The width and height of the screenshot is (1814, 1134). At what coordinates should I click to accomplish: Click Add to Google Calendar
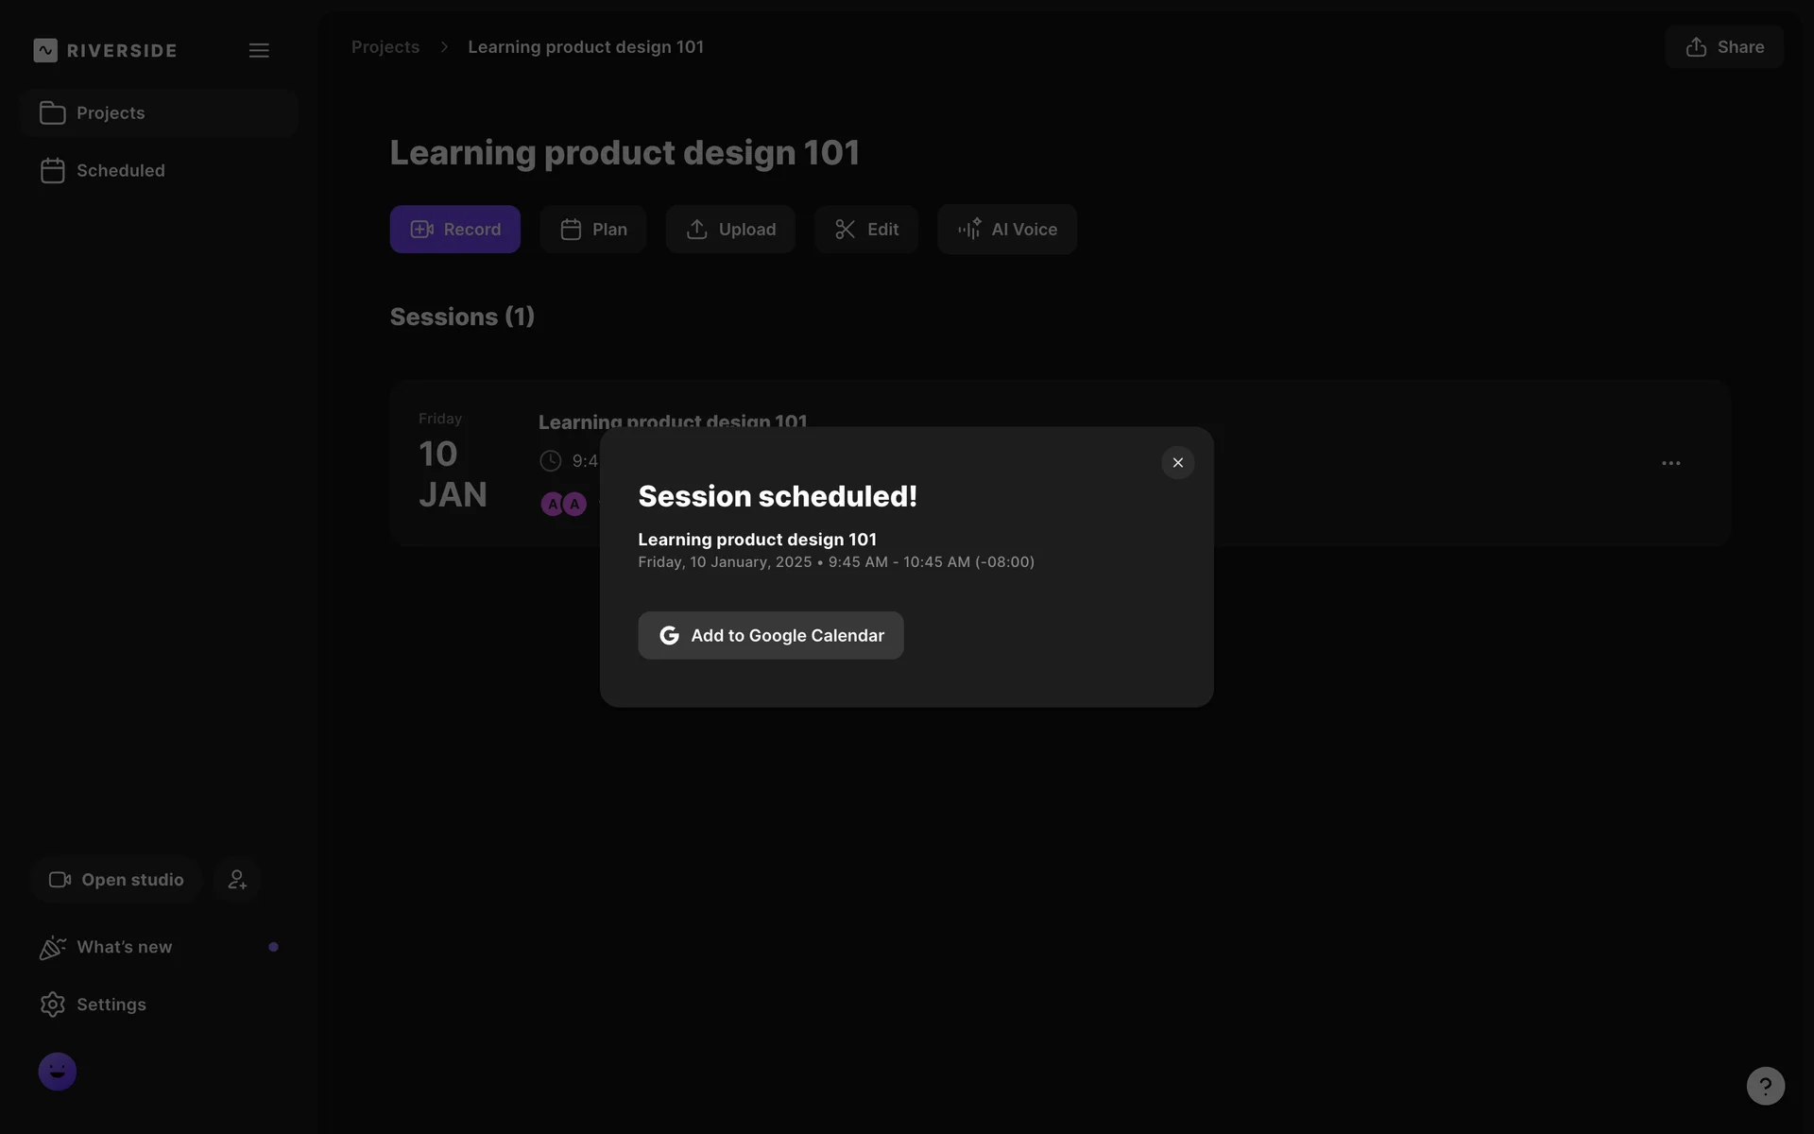tap(770, 636)
